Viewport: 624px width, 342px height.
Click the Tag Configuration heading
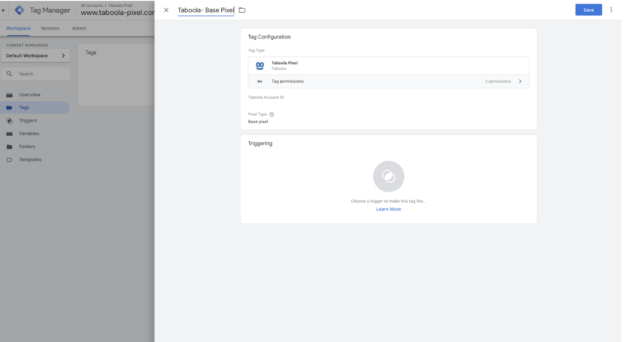[269, 37]
